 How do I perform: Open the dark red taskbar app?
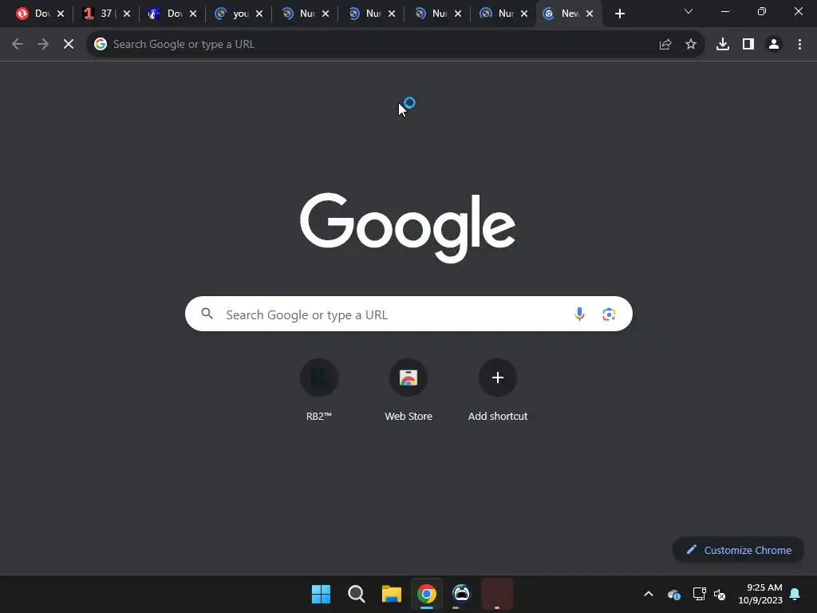(x=496, y=594)
